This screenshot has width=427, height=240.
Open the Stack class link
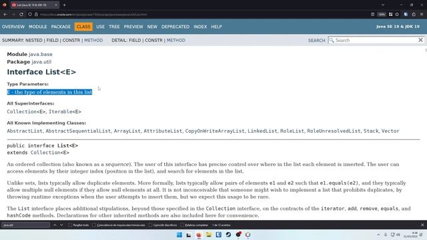371,131
